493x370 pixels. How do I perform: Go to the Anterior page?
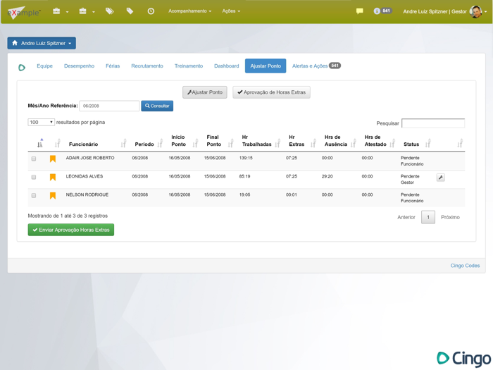[x=406, y=217]
